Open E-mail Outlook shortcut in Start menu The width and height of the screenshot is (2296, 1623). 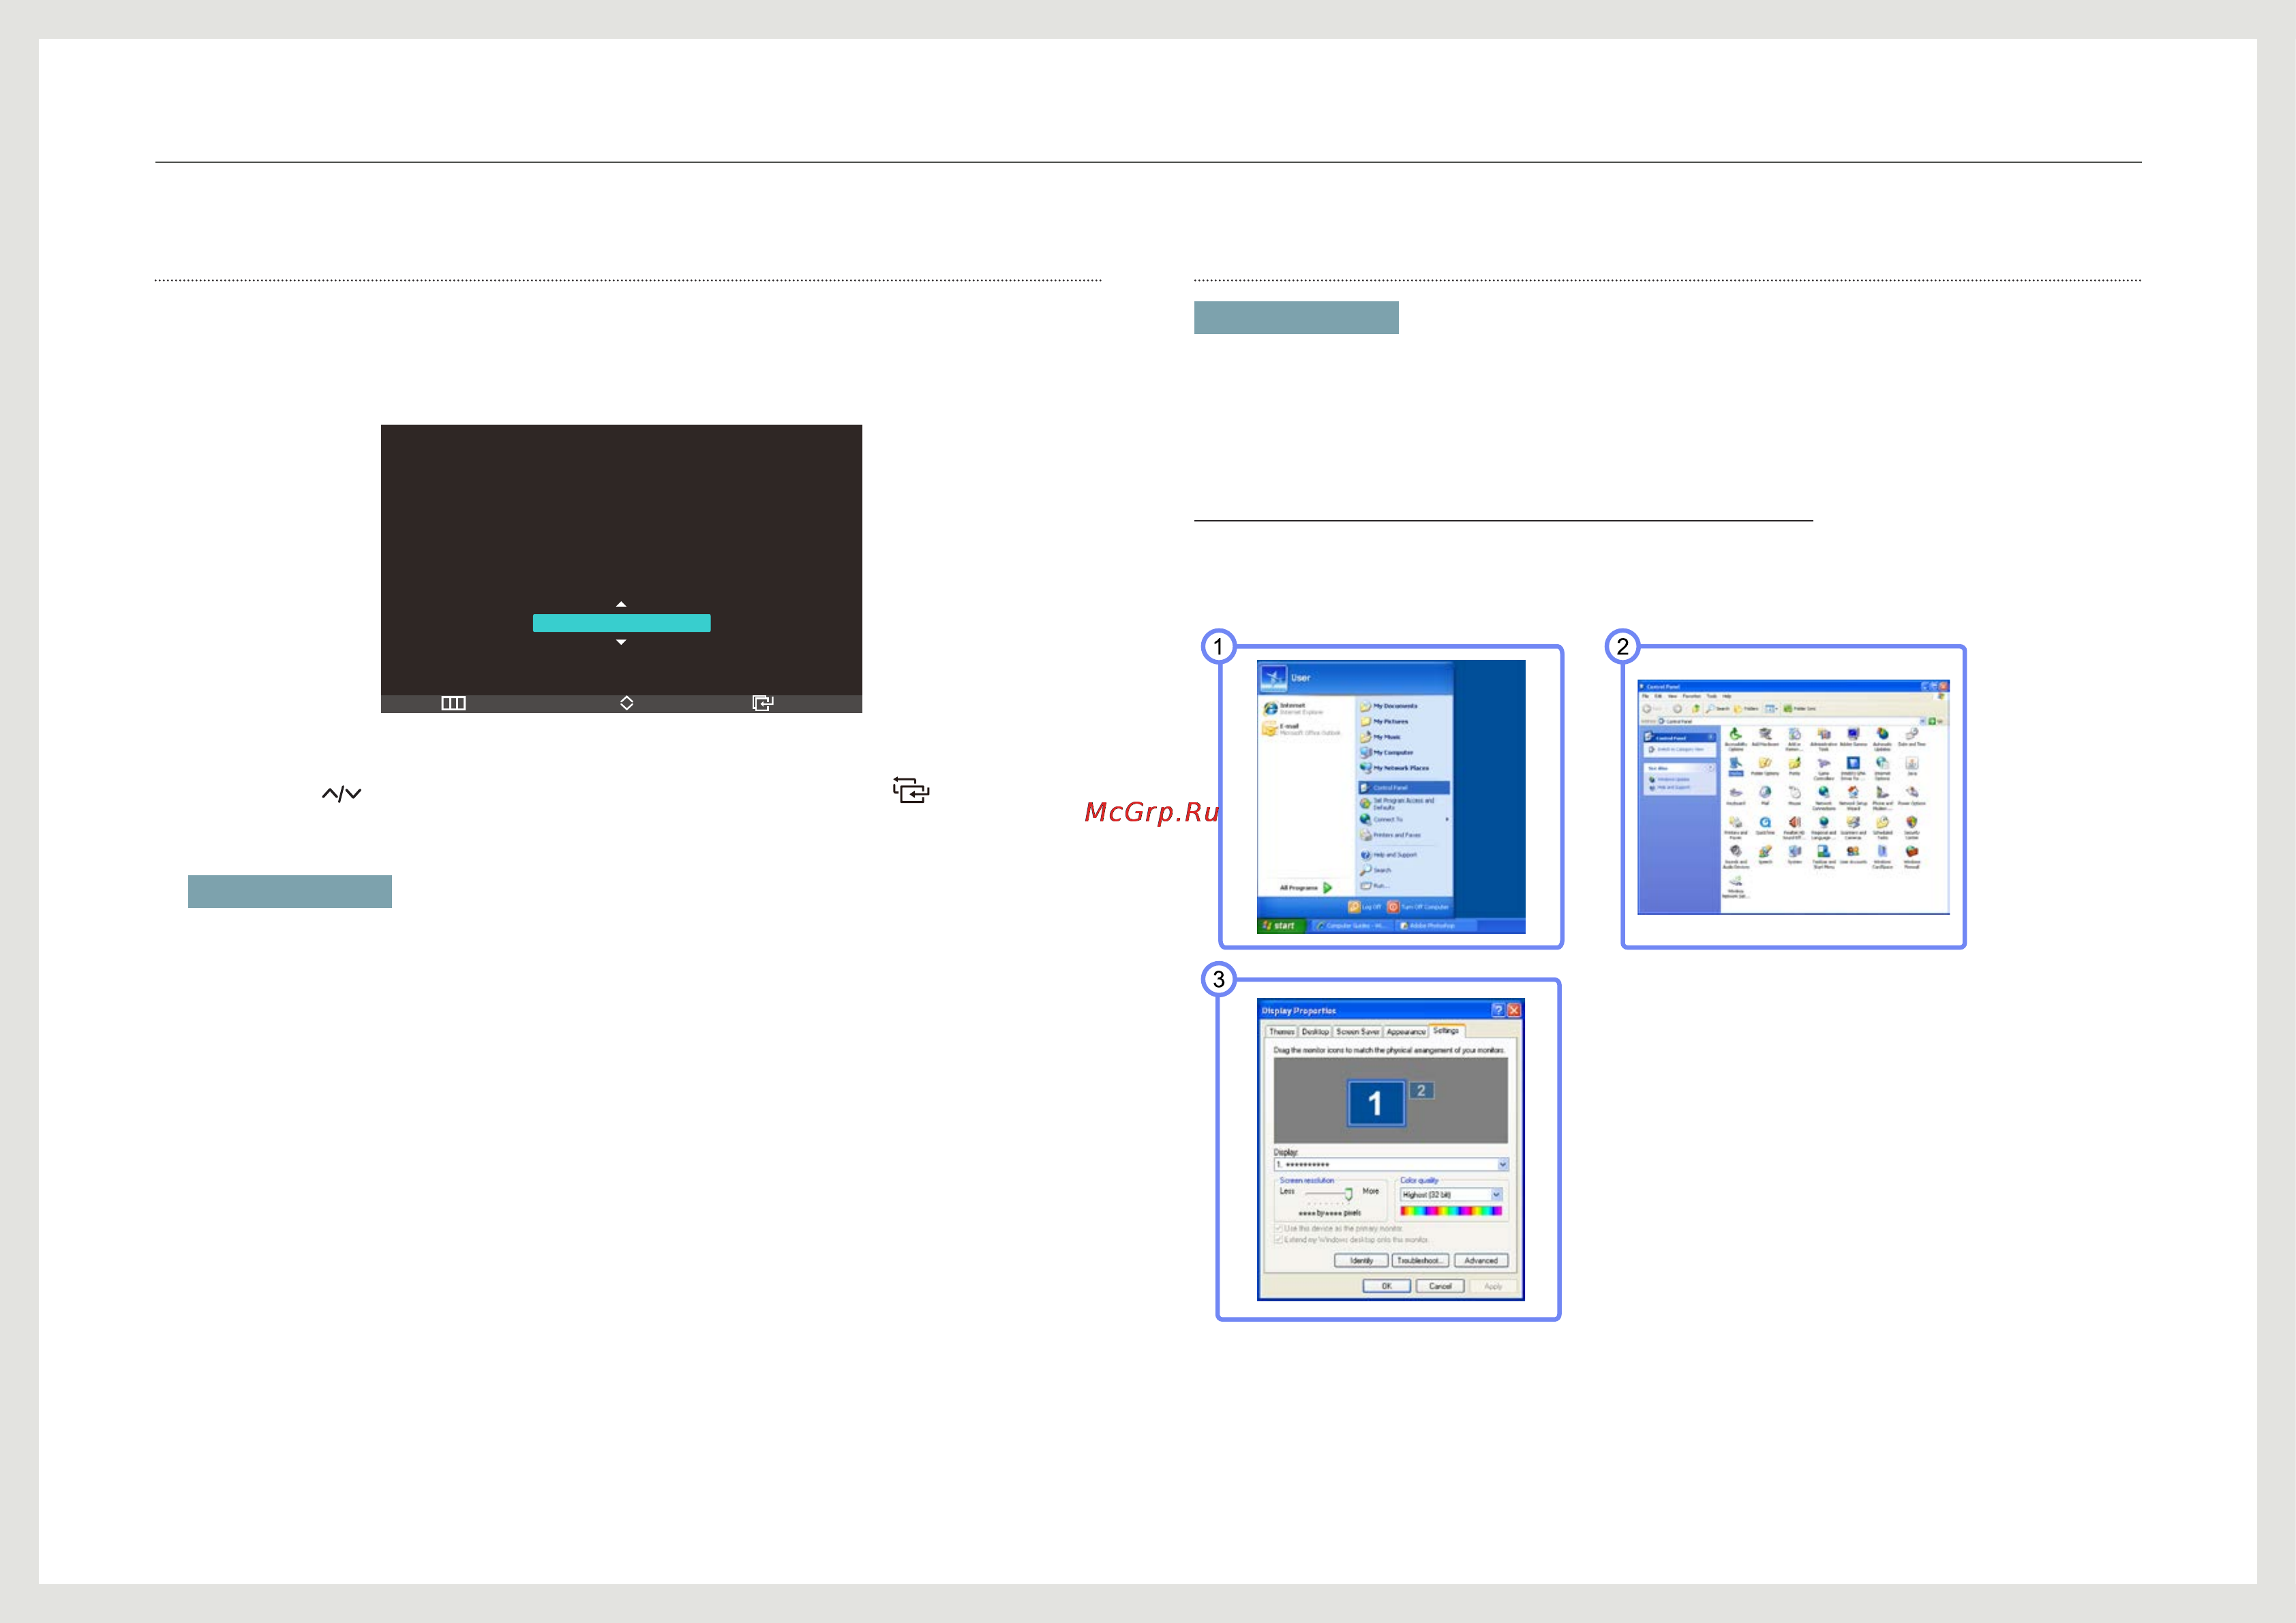point(1301,730)
